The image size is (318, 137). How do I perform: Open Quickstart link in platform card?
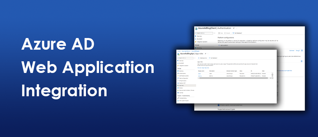(292, 50)
